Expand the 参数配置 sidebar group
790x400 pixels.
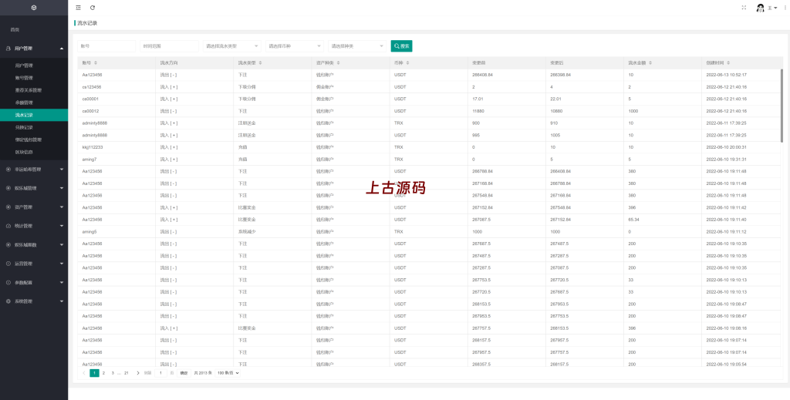point(34,282)
